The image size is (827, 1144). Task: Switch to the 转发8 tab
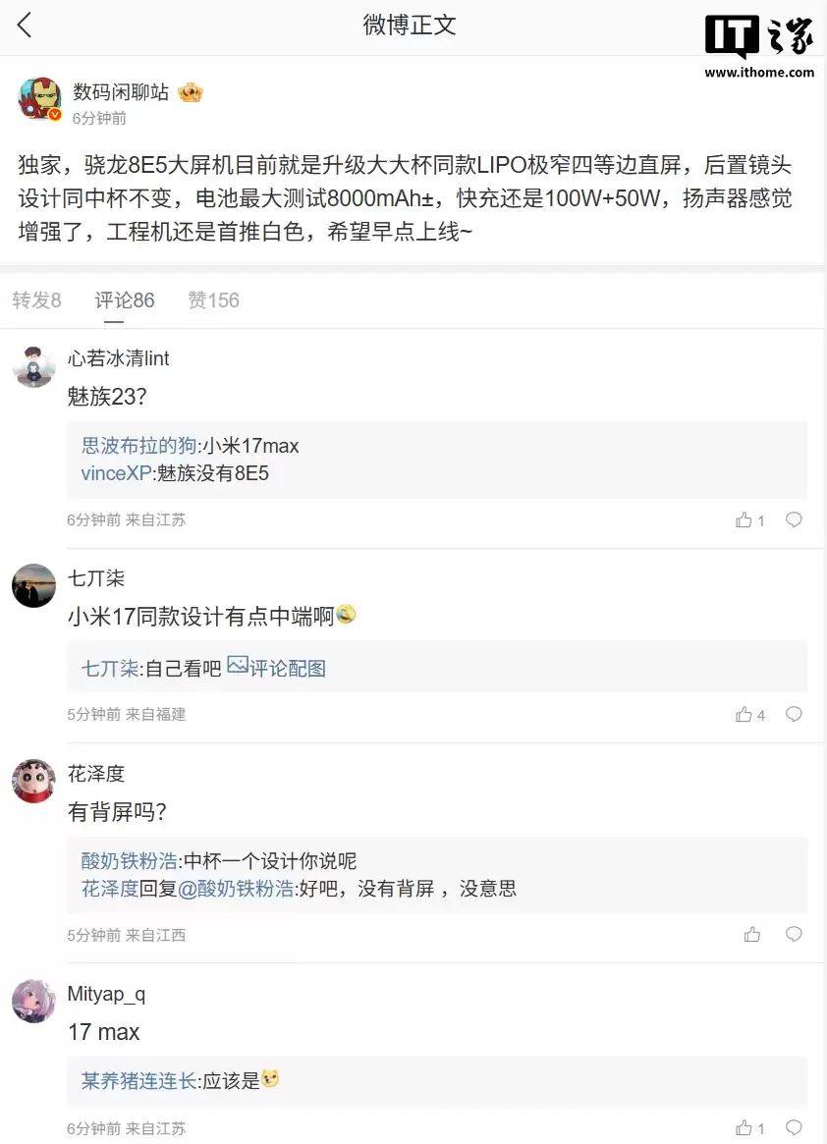[36, 300]
